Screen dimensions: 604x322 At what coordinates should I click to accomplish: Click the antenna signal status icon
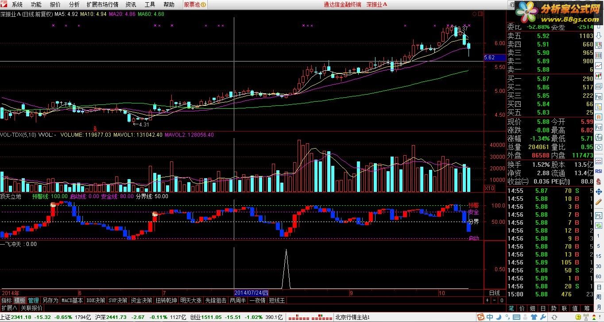[x=586, y=317]
